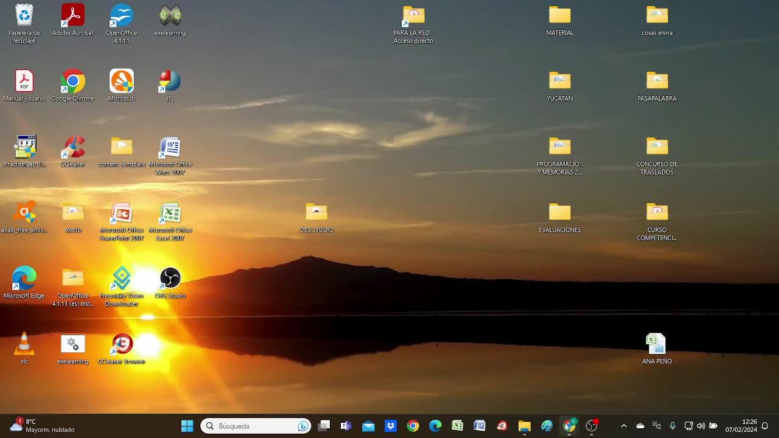Click the Búsqueda search box
Viewport: 779px width, 438px height.
click(x=256, y=426)
